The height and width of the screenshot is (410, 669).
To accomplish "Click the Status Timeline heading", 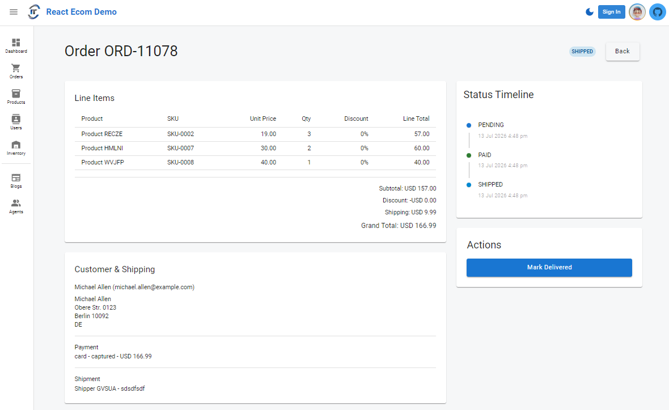I will point(498,94).
